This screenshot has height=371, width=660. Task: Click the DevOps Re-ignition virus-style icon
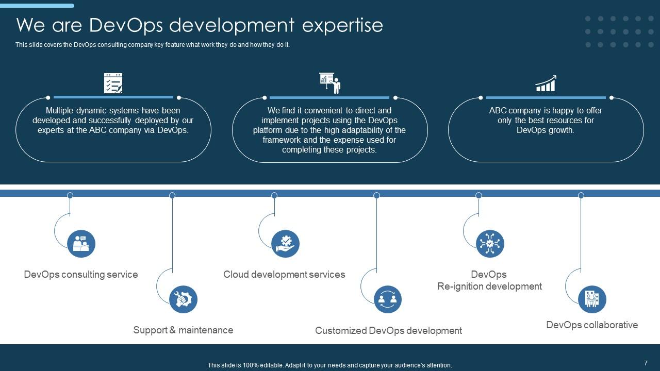pos(489,243)
